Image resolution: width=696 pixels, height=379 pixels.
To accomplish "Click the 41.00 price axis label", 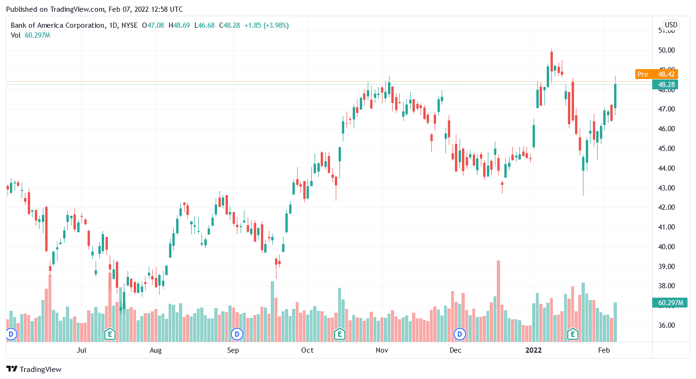I will [667, 227].
